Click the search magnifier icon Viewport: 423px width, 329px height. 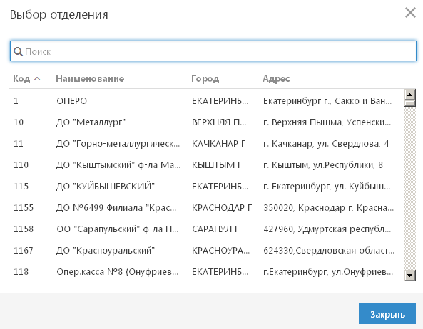tap(18, 51)
